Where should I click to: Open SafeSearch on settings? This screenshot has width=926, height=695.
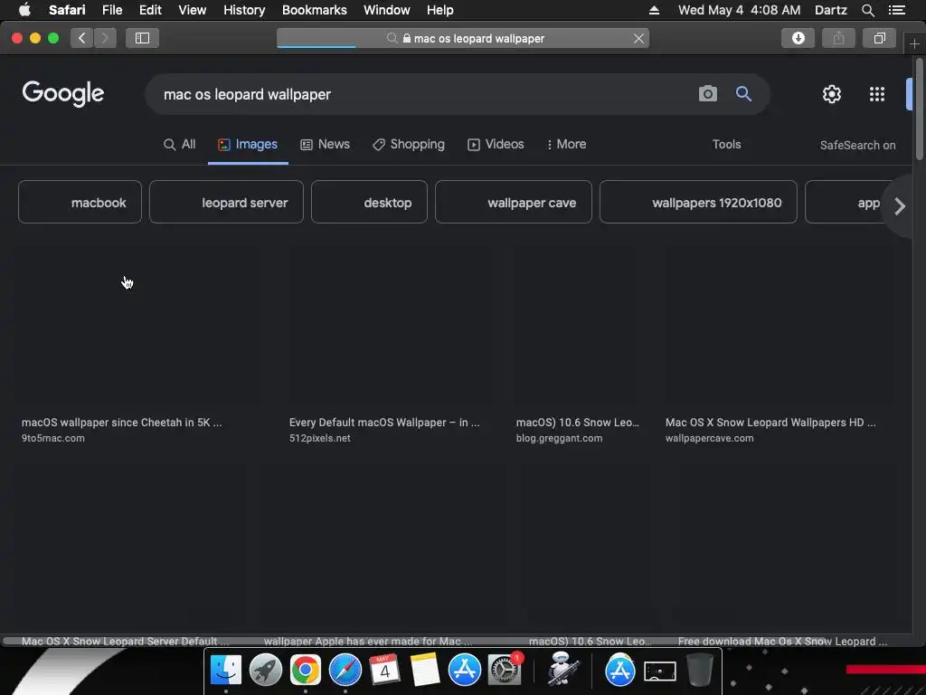pos(857,145)
